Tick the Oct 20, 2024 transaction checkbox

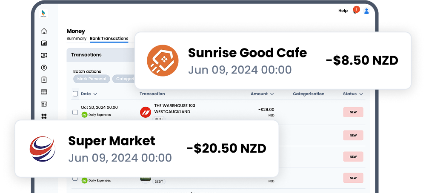[75, 112]
